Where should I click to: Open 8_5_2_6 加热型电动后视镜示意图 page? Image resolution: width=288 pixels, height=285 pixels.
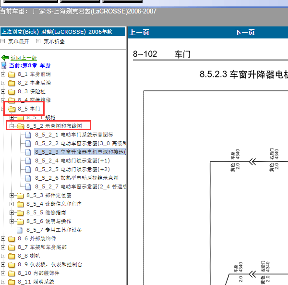pyautogui.click(x=77, y=178)
